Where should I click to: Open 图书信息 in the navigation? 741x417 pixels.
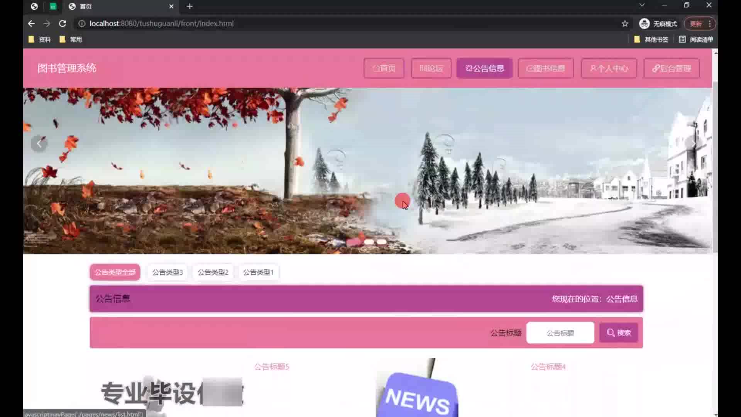pos(546,68)
